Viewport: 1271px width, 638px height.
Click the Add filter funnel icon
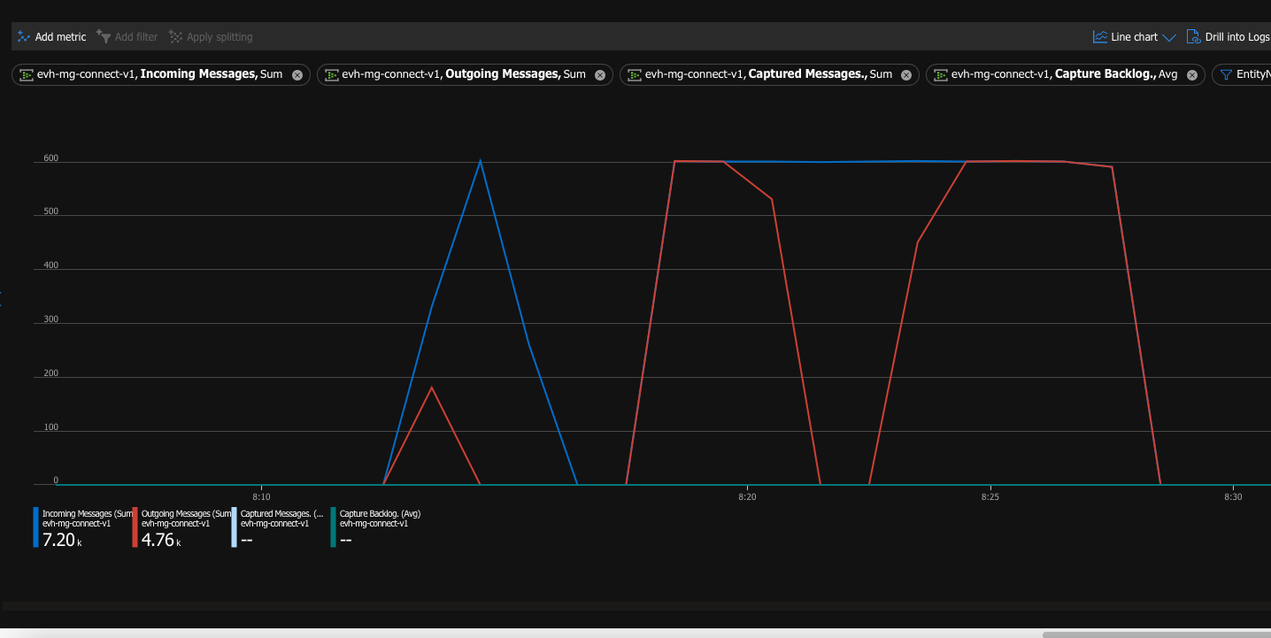[104, 36]
